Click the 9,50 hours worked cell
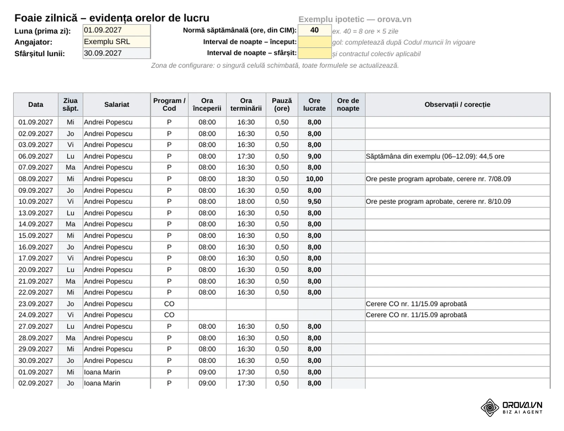 314,201
